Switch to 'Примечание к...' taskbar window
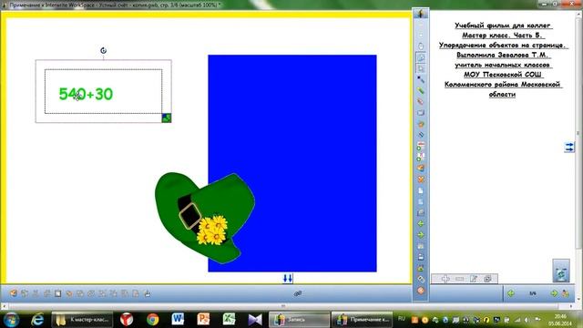 [x=362, y=320]
